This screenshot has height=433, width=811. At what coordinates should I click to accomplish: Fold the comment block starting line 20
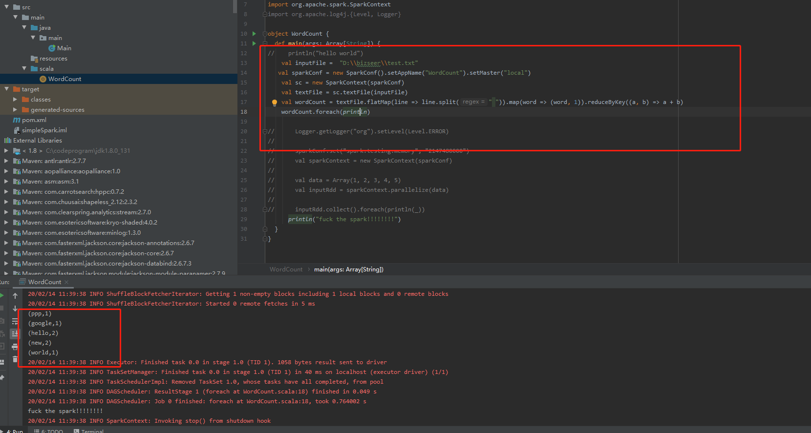(x=265, y=131)
